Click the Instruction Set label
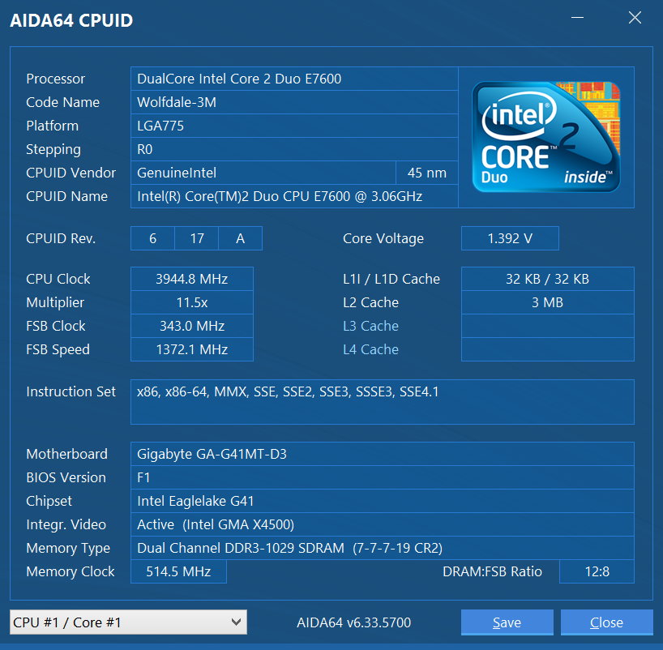Image resolution: width=663 pixels, height=650 pixels. [x=71, y=391]
